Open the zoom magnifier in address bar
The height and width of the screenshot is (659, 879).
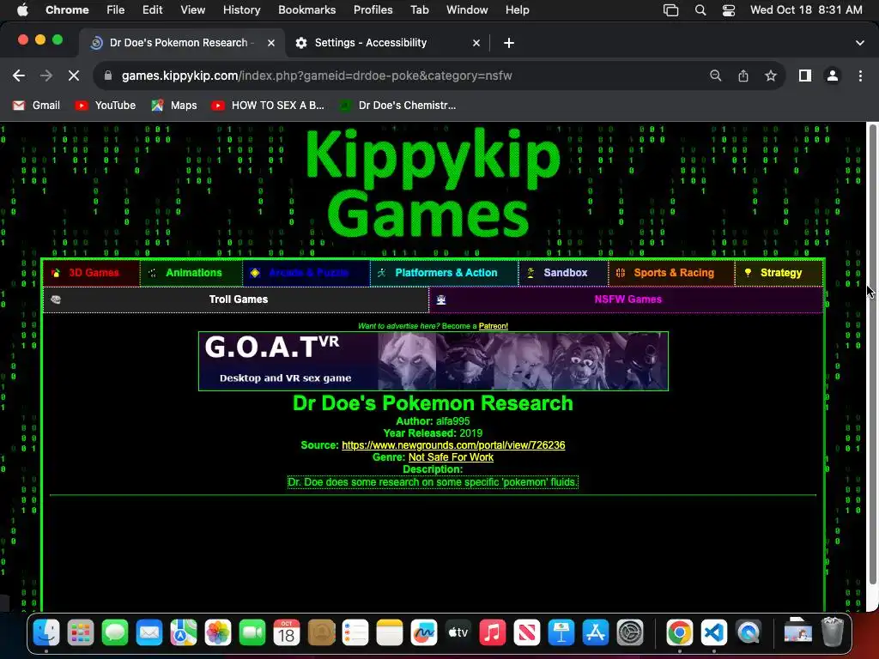tap(715, 76)
